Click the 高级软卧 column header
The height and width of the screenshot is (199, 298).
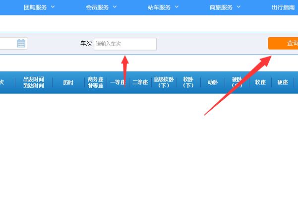[x=163, y=82]
